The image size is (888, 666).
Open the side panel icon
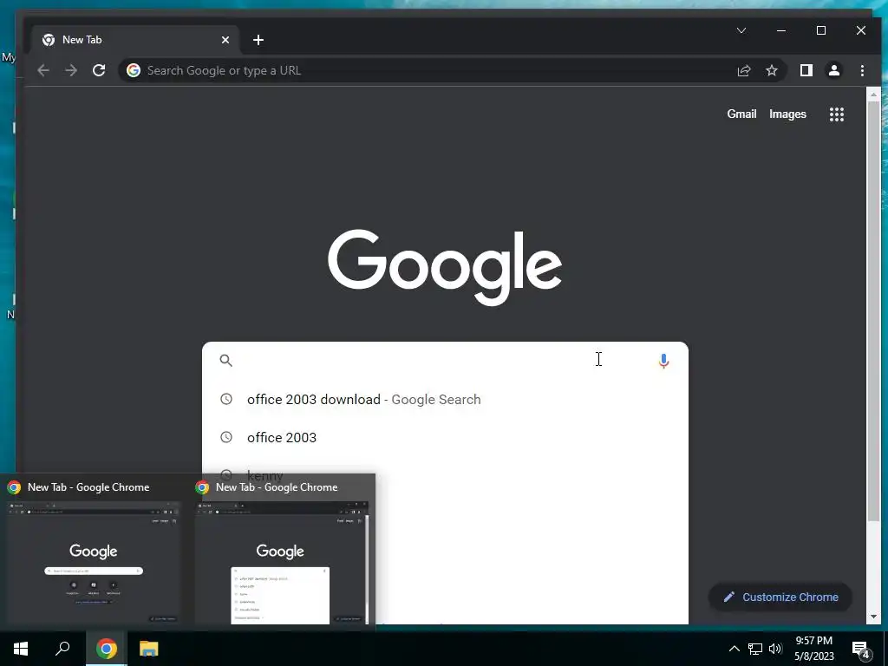(806, 70)
